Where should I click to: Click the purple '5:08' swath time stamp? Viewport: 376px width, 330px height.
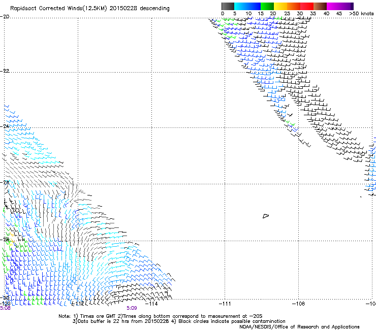coord(5,308)
